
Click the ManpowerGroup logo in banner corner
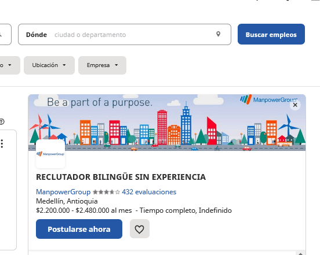(x=268, y=99)
